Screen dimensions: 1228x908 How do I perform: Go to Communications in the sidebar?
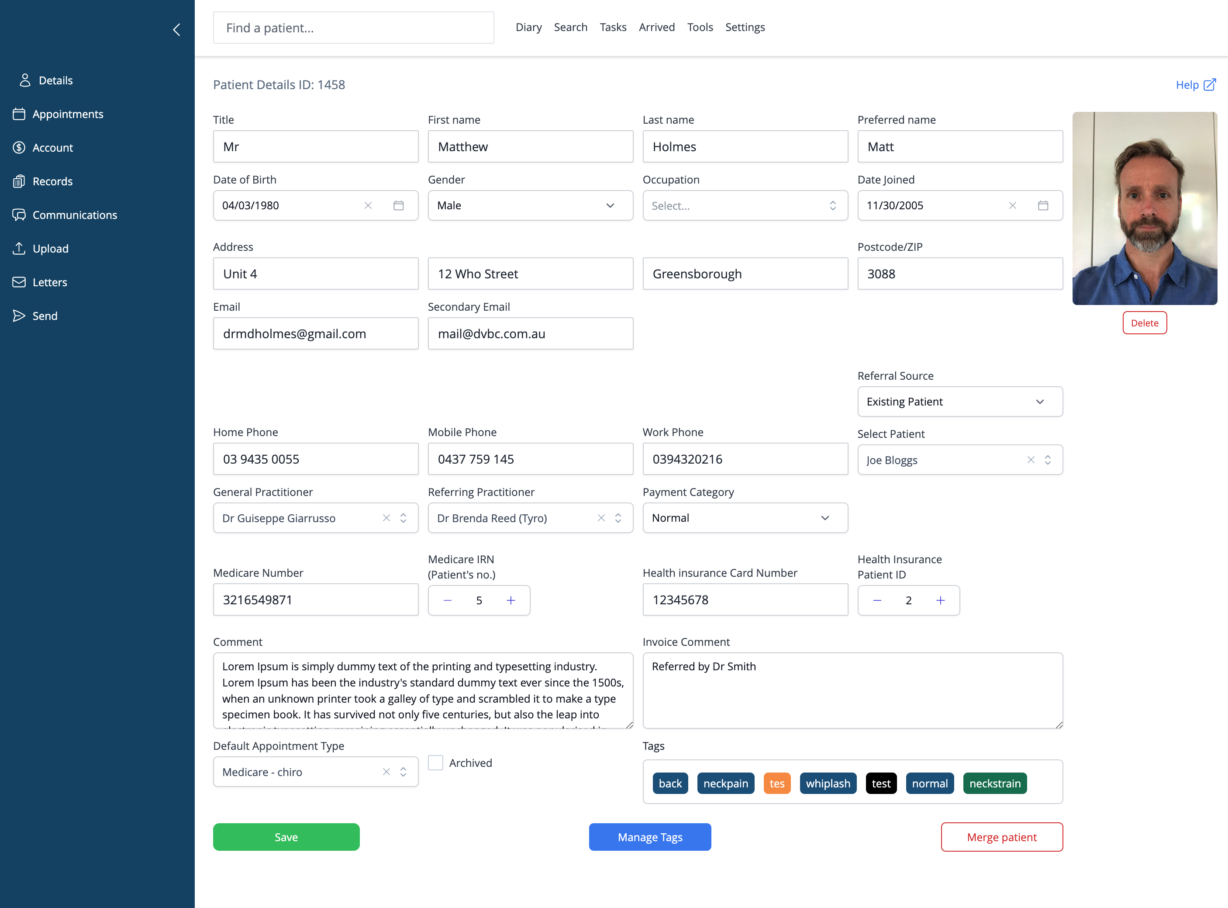[75, 215]
